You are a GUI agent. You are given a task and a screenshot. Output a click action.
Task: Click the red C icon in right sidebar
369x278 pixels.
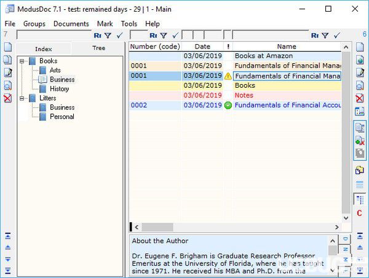(x=359, y=213)
